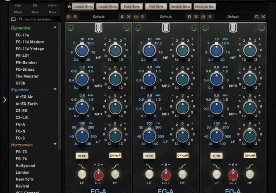The image size is (276, 193).
Task: Click the home icon beside the strip presets
Action: [x=69, y=7]
